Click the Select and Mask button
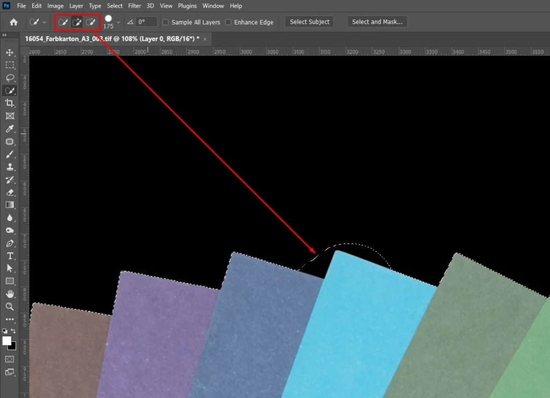Image resolution: width=550 pixels, height=398 pixels. tap(377, 22)
